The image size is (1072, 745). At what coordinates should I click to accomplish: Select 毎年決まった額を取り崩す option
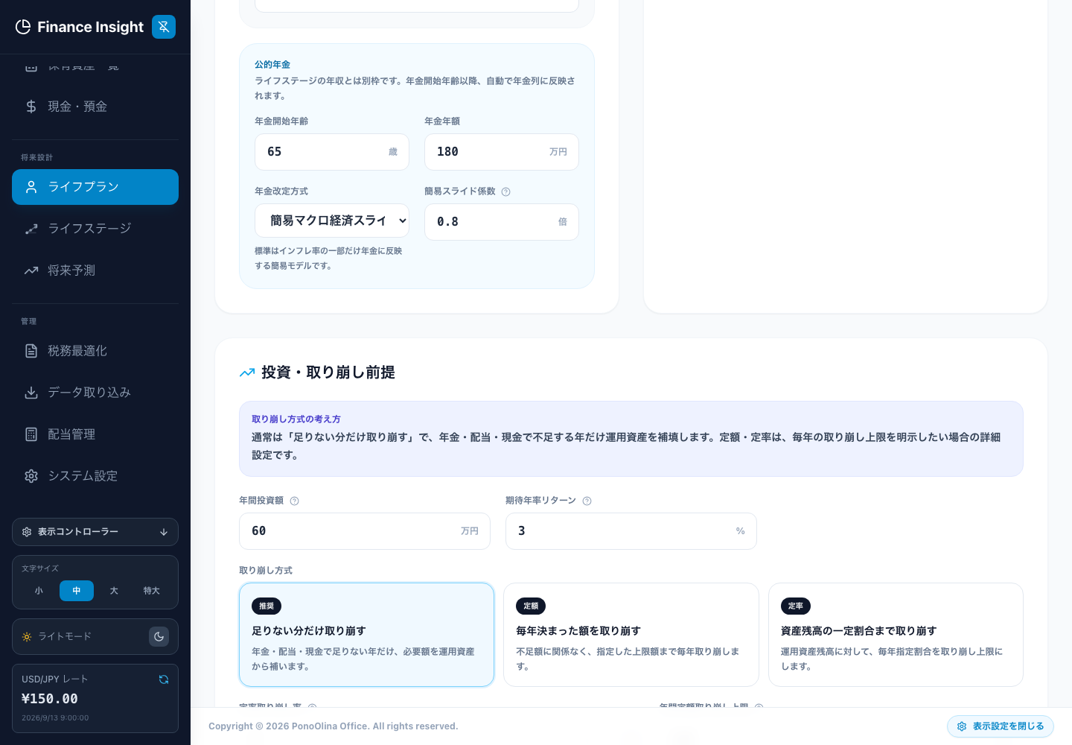click(x=631, y=635)
